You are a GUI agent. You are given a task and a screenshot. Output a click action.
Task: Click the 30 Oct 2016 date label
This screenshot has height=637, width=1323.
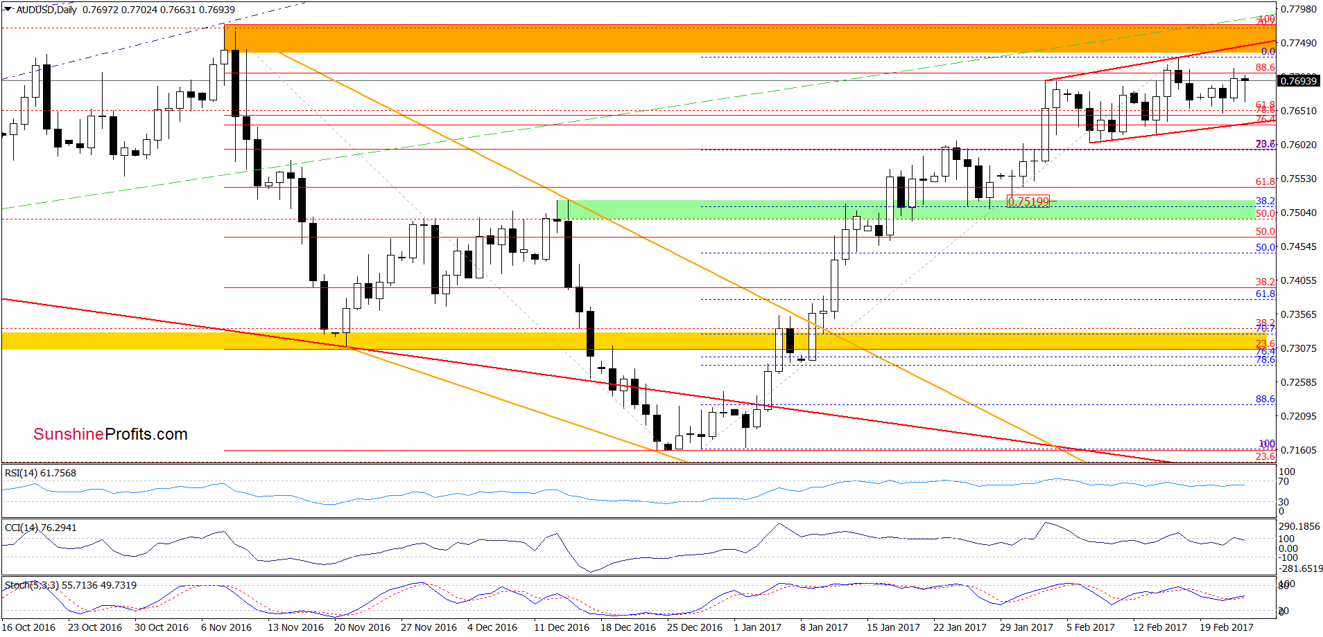coord(162,627)
